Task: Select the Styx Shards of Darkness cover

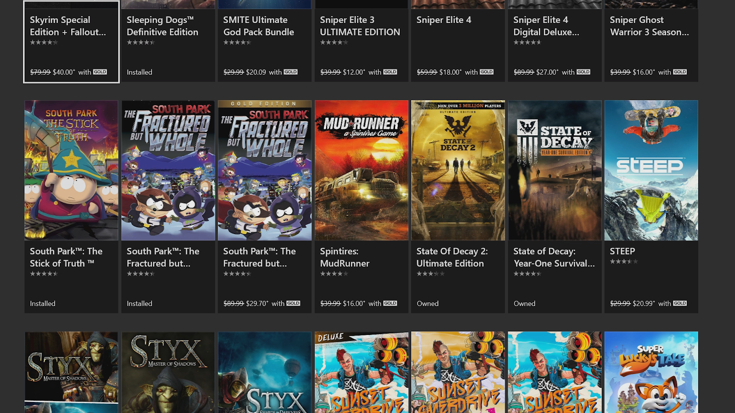Action: point(265,372)
